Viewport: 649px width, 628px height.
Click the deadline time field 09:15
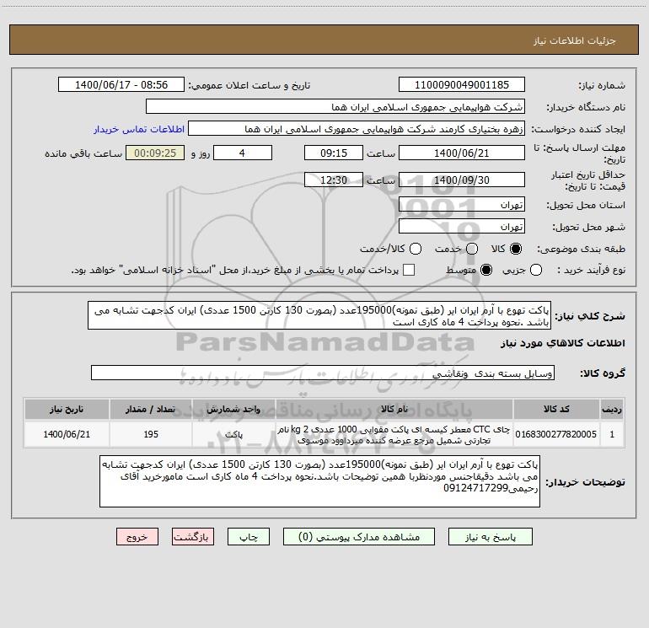click(334, 153)
